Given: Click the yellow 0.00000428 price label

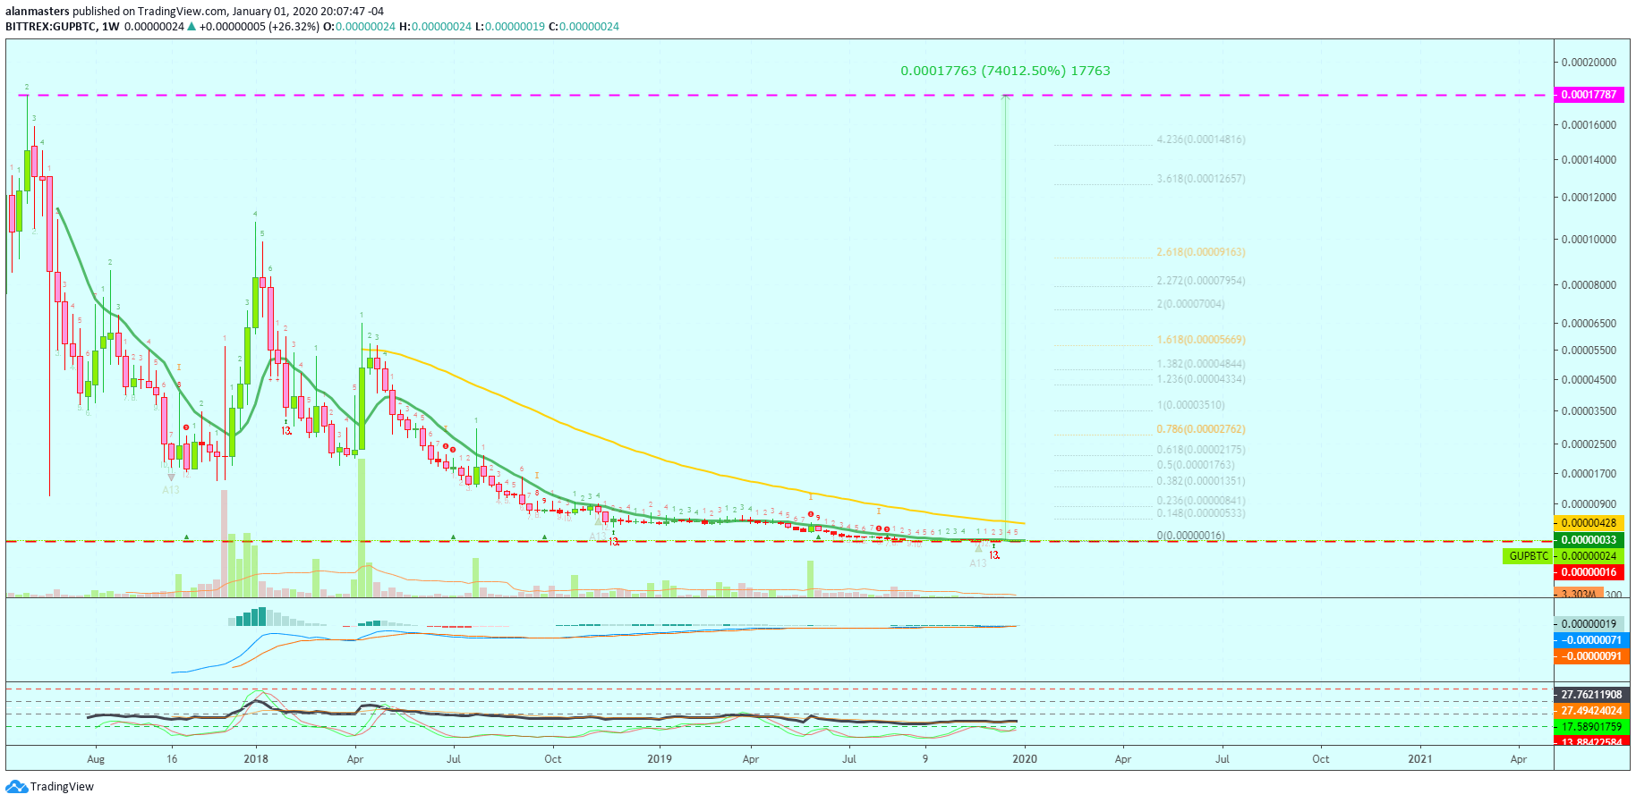Looking at the screenshot, I should [x=1589, y=523].
